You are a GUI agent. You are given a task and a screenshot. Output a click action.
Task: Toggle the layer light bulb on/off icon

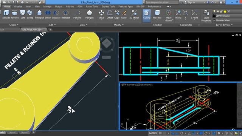[214, 11]
